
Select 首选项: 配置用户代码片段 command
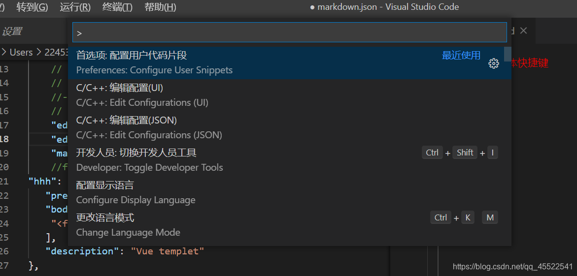click(x=290, y=63)
